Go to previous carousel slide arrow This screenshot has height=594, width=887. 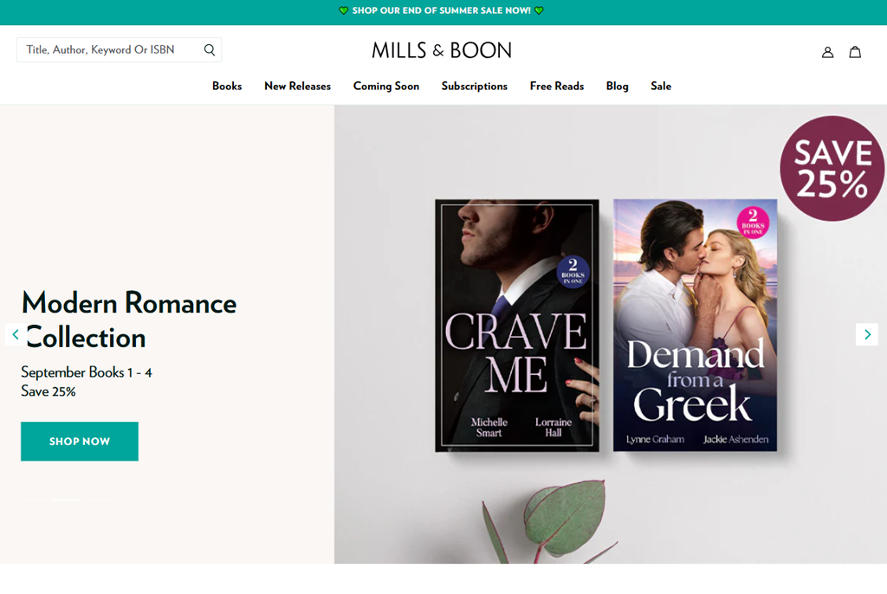pyautogui.click(x=16, y=334)
